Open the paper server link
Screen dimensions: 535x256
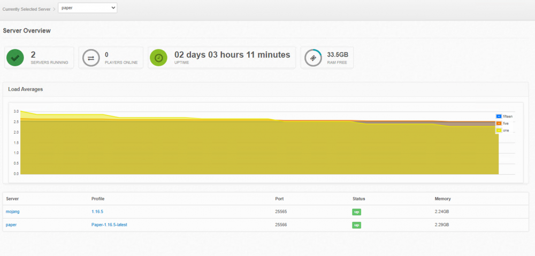click(x=11, y=225)
